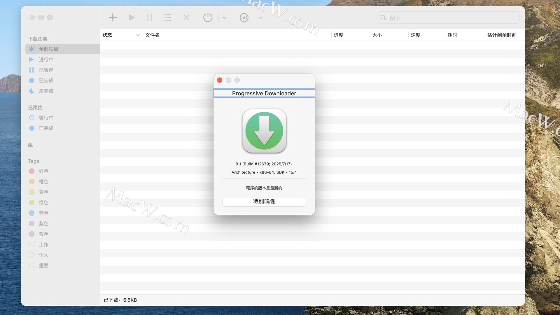
Task: Click the green download arrow app icon
Action: pyautogui.click(x=264, y=131)
